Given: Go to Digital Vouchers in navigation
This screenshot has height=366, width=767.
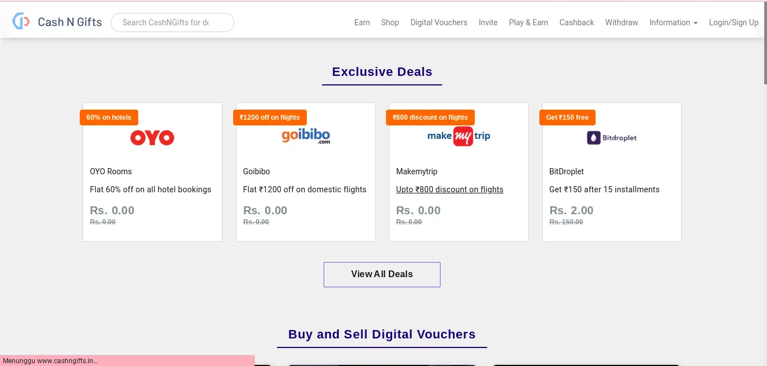Looking at the screenshot, I should pos(439,22).
